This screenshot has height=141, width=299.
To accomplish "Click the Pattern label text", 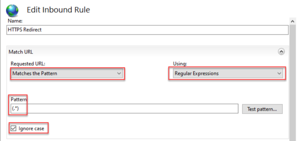I will [x=19, y=99].
